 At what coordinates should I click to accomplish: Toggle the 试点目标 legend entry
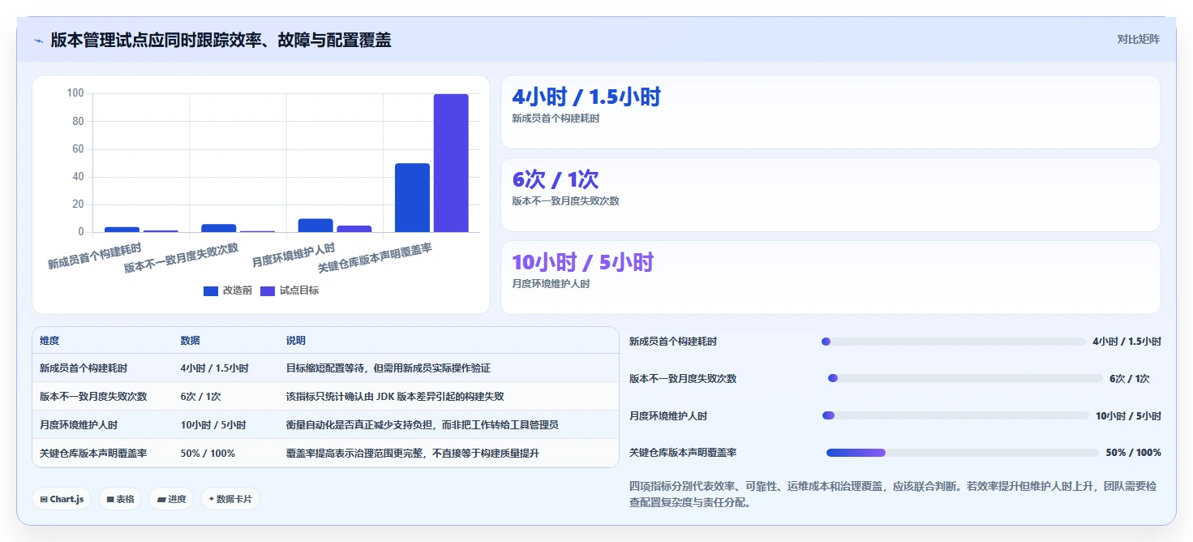(x=290, y=290)
